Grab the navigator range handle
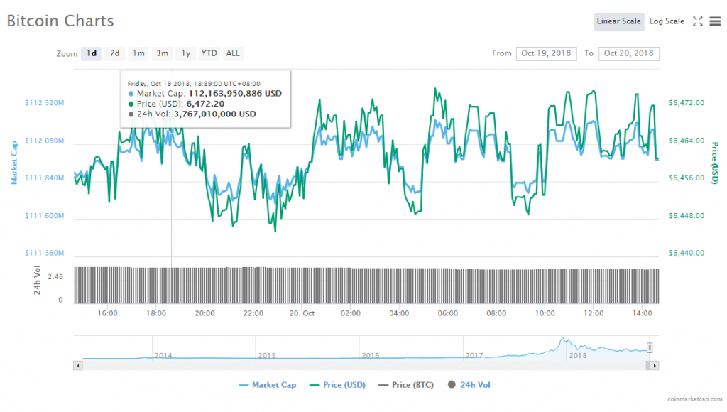The height and width of the screenshot is (412, 727). pyautogui.click(x=649, y=347)
